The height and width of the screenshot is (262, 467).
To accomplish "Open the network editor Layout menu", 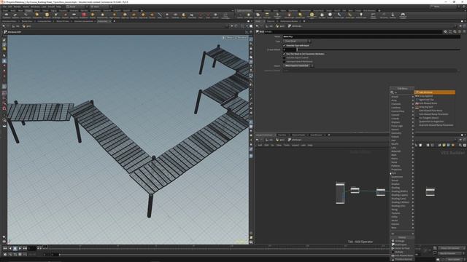I will [295, 145].
